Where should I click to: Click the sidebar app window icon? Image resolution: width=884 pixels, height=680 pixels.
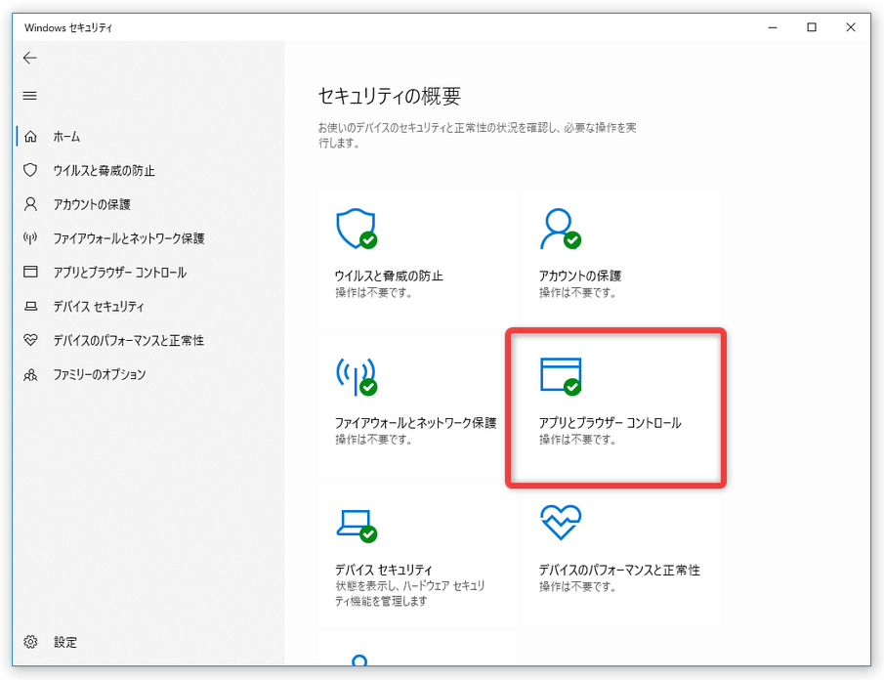click(x=30, y=272)
